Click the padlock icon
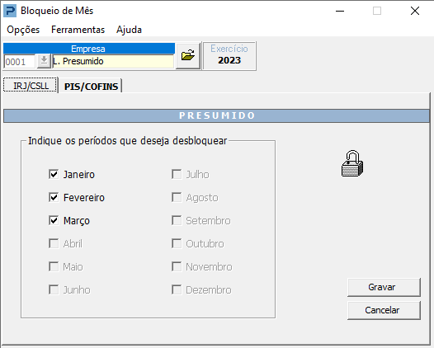The image size is (434, 348). pyautogui.click(x=352, y=163)
